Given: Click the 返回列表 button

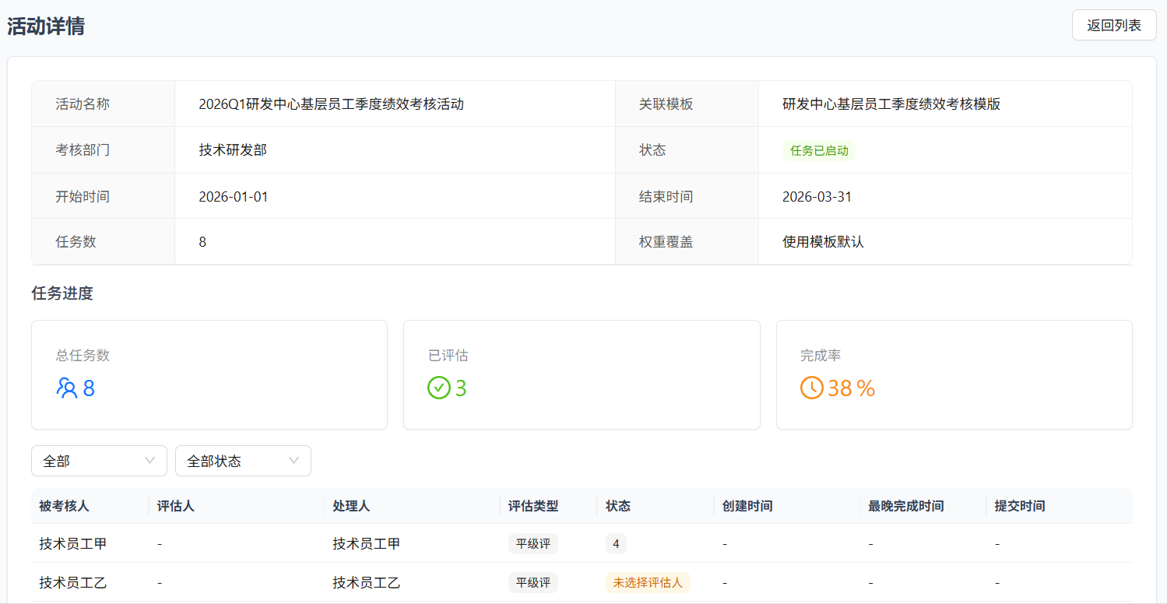Looking at the screenshot, I should coord(1114,25).
